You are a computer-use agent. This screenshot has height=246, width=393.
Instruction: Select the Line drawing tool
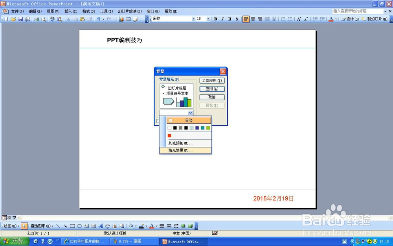coord(58,226)
